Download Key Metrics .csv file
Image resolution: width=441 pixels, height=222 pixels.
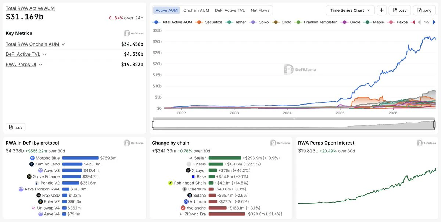pyautogui.click(x=15, y=127)
